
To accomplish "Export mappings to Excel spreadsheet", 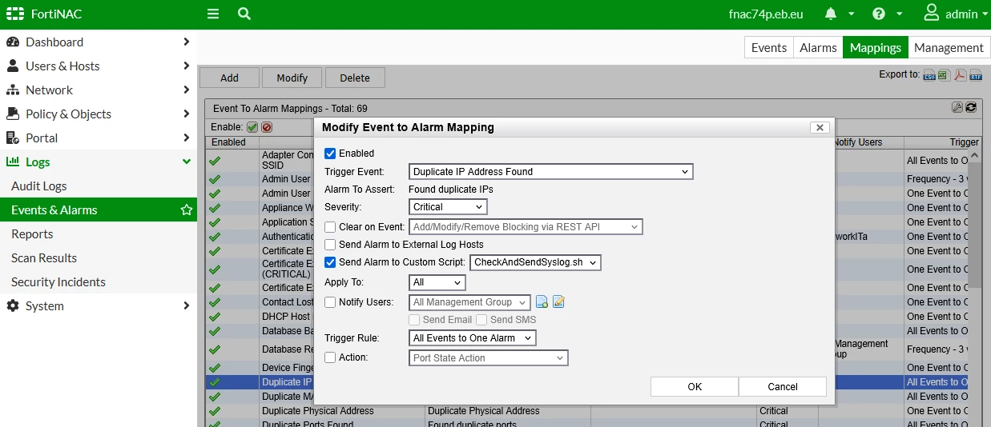I will [x=945, y=75].
